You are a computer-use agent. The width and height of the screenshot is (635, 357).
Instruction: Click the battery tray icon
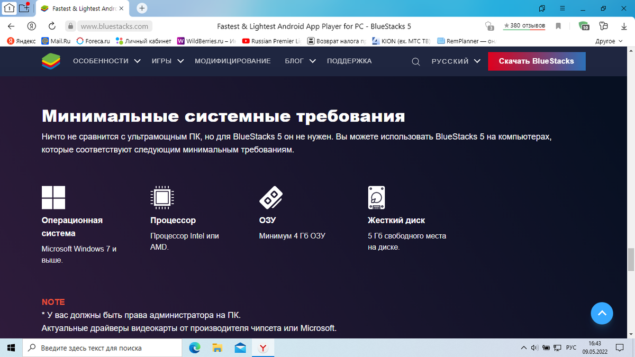pos(546,348)
